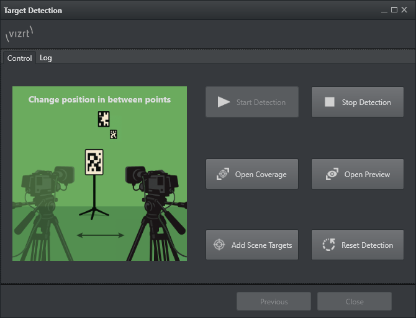
Task: Click the large marker board on the tripod illustration
Action: tap(94, 161)
